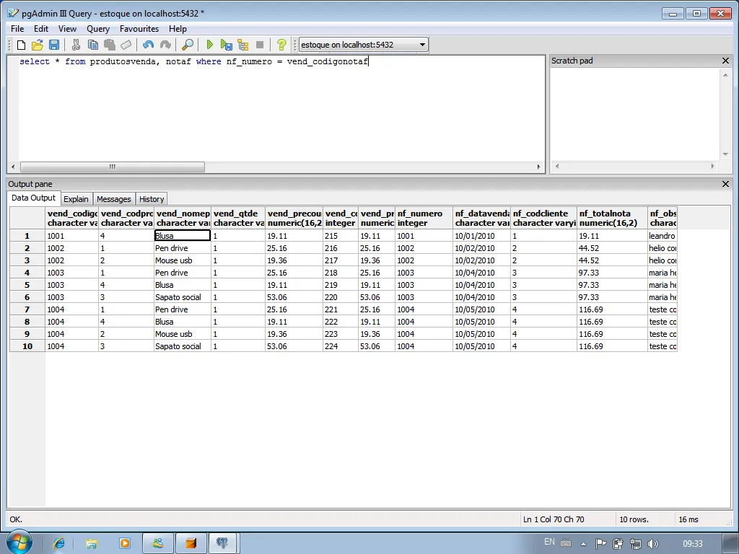
Task: Save the query with floppy disk icon
Action: pos(54,45)
